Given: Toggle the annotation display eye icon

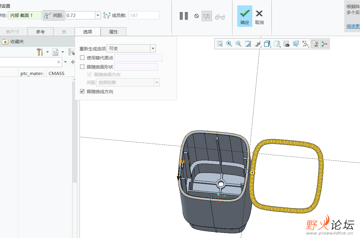Looking at the screenshot, I should 315,44.
